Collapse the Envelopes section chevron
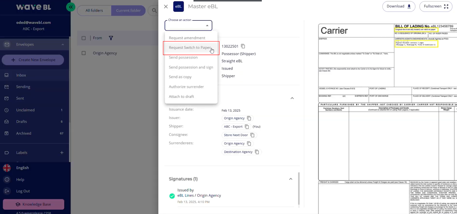The image size is (457, 214). (x=63, y=45)
